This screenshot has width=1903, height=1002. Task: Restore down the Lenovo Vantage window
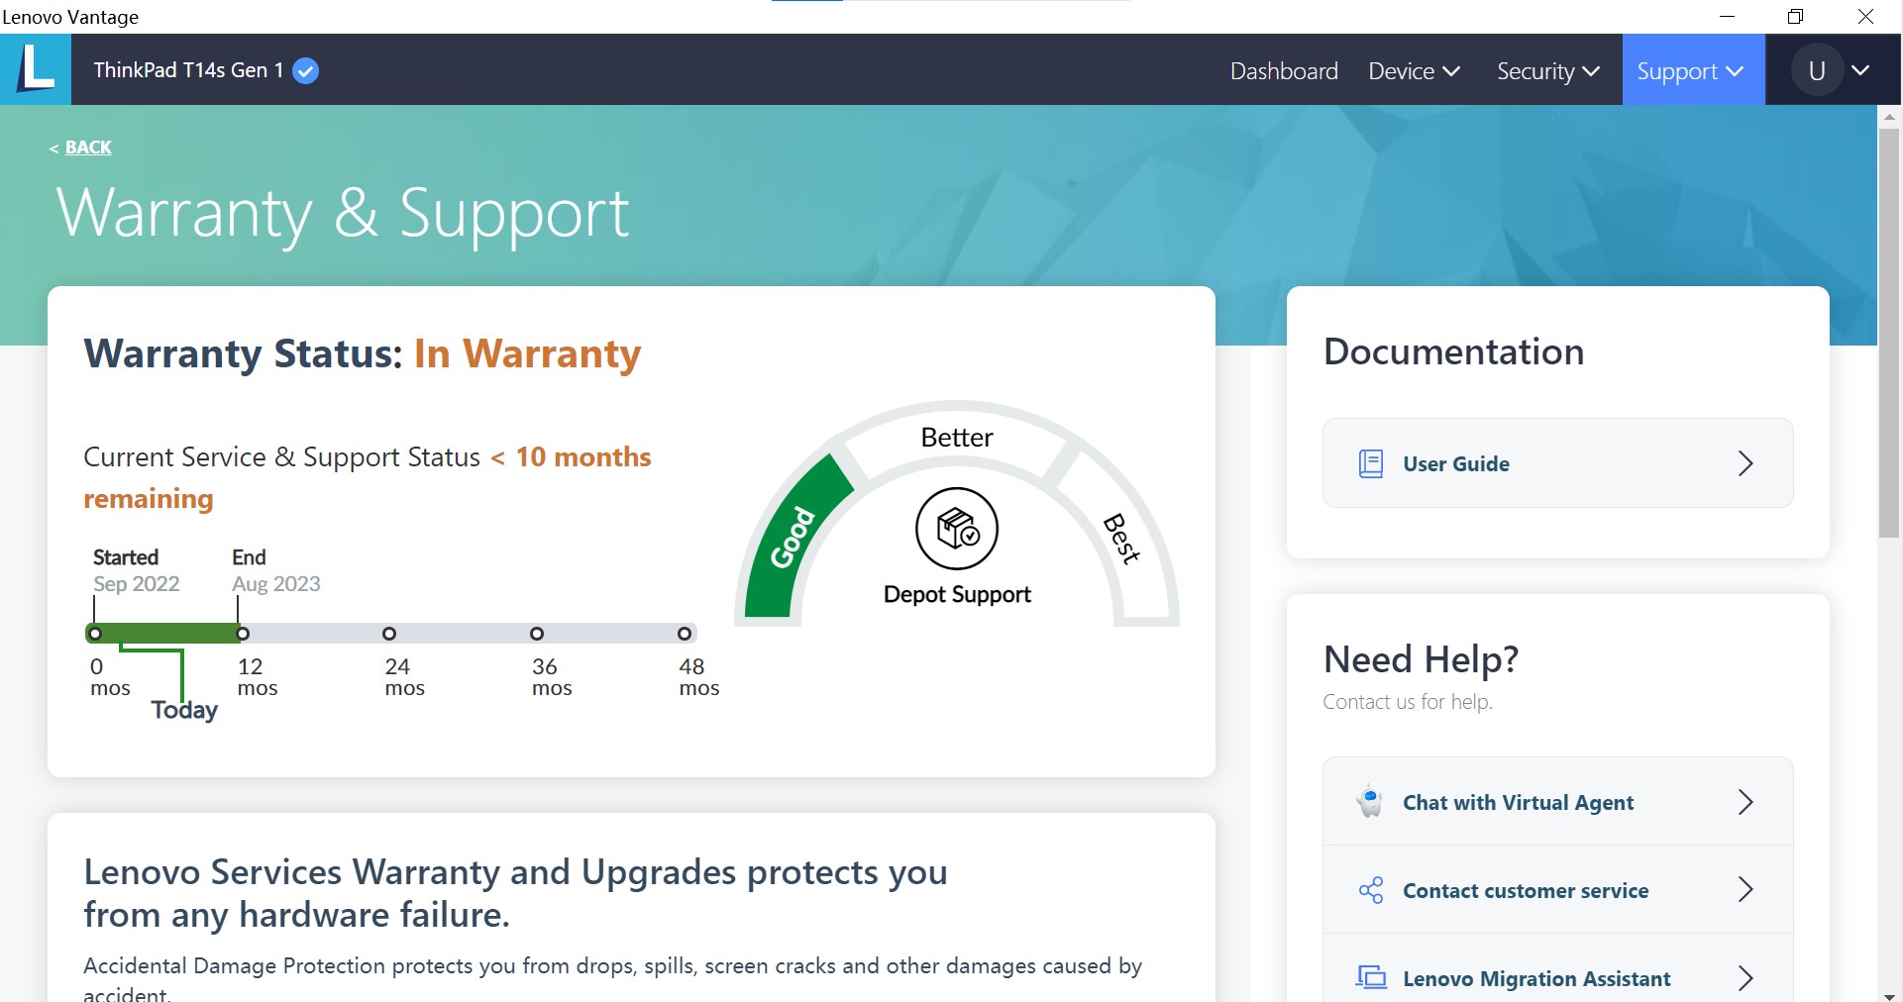pos(1796,17)
